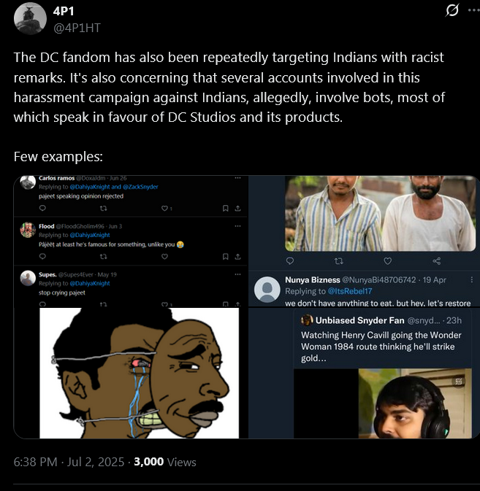
Task: Open the three-dot menu on Carlos ramos's reply
Action: point(237,178)
